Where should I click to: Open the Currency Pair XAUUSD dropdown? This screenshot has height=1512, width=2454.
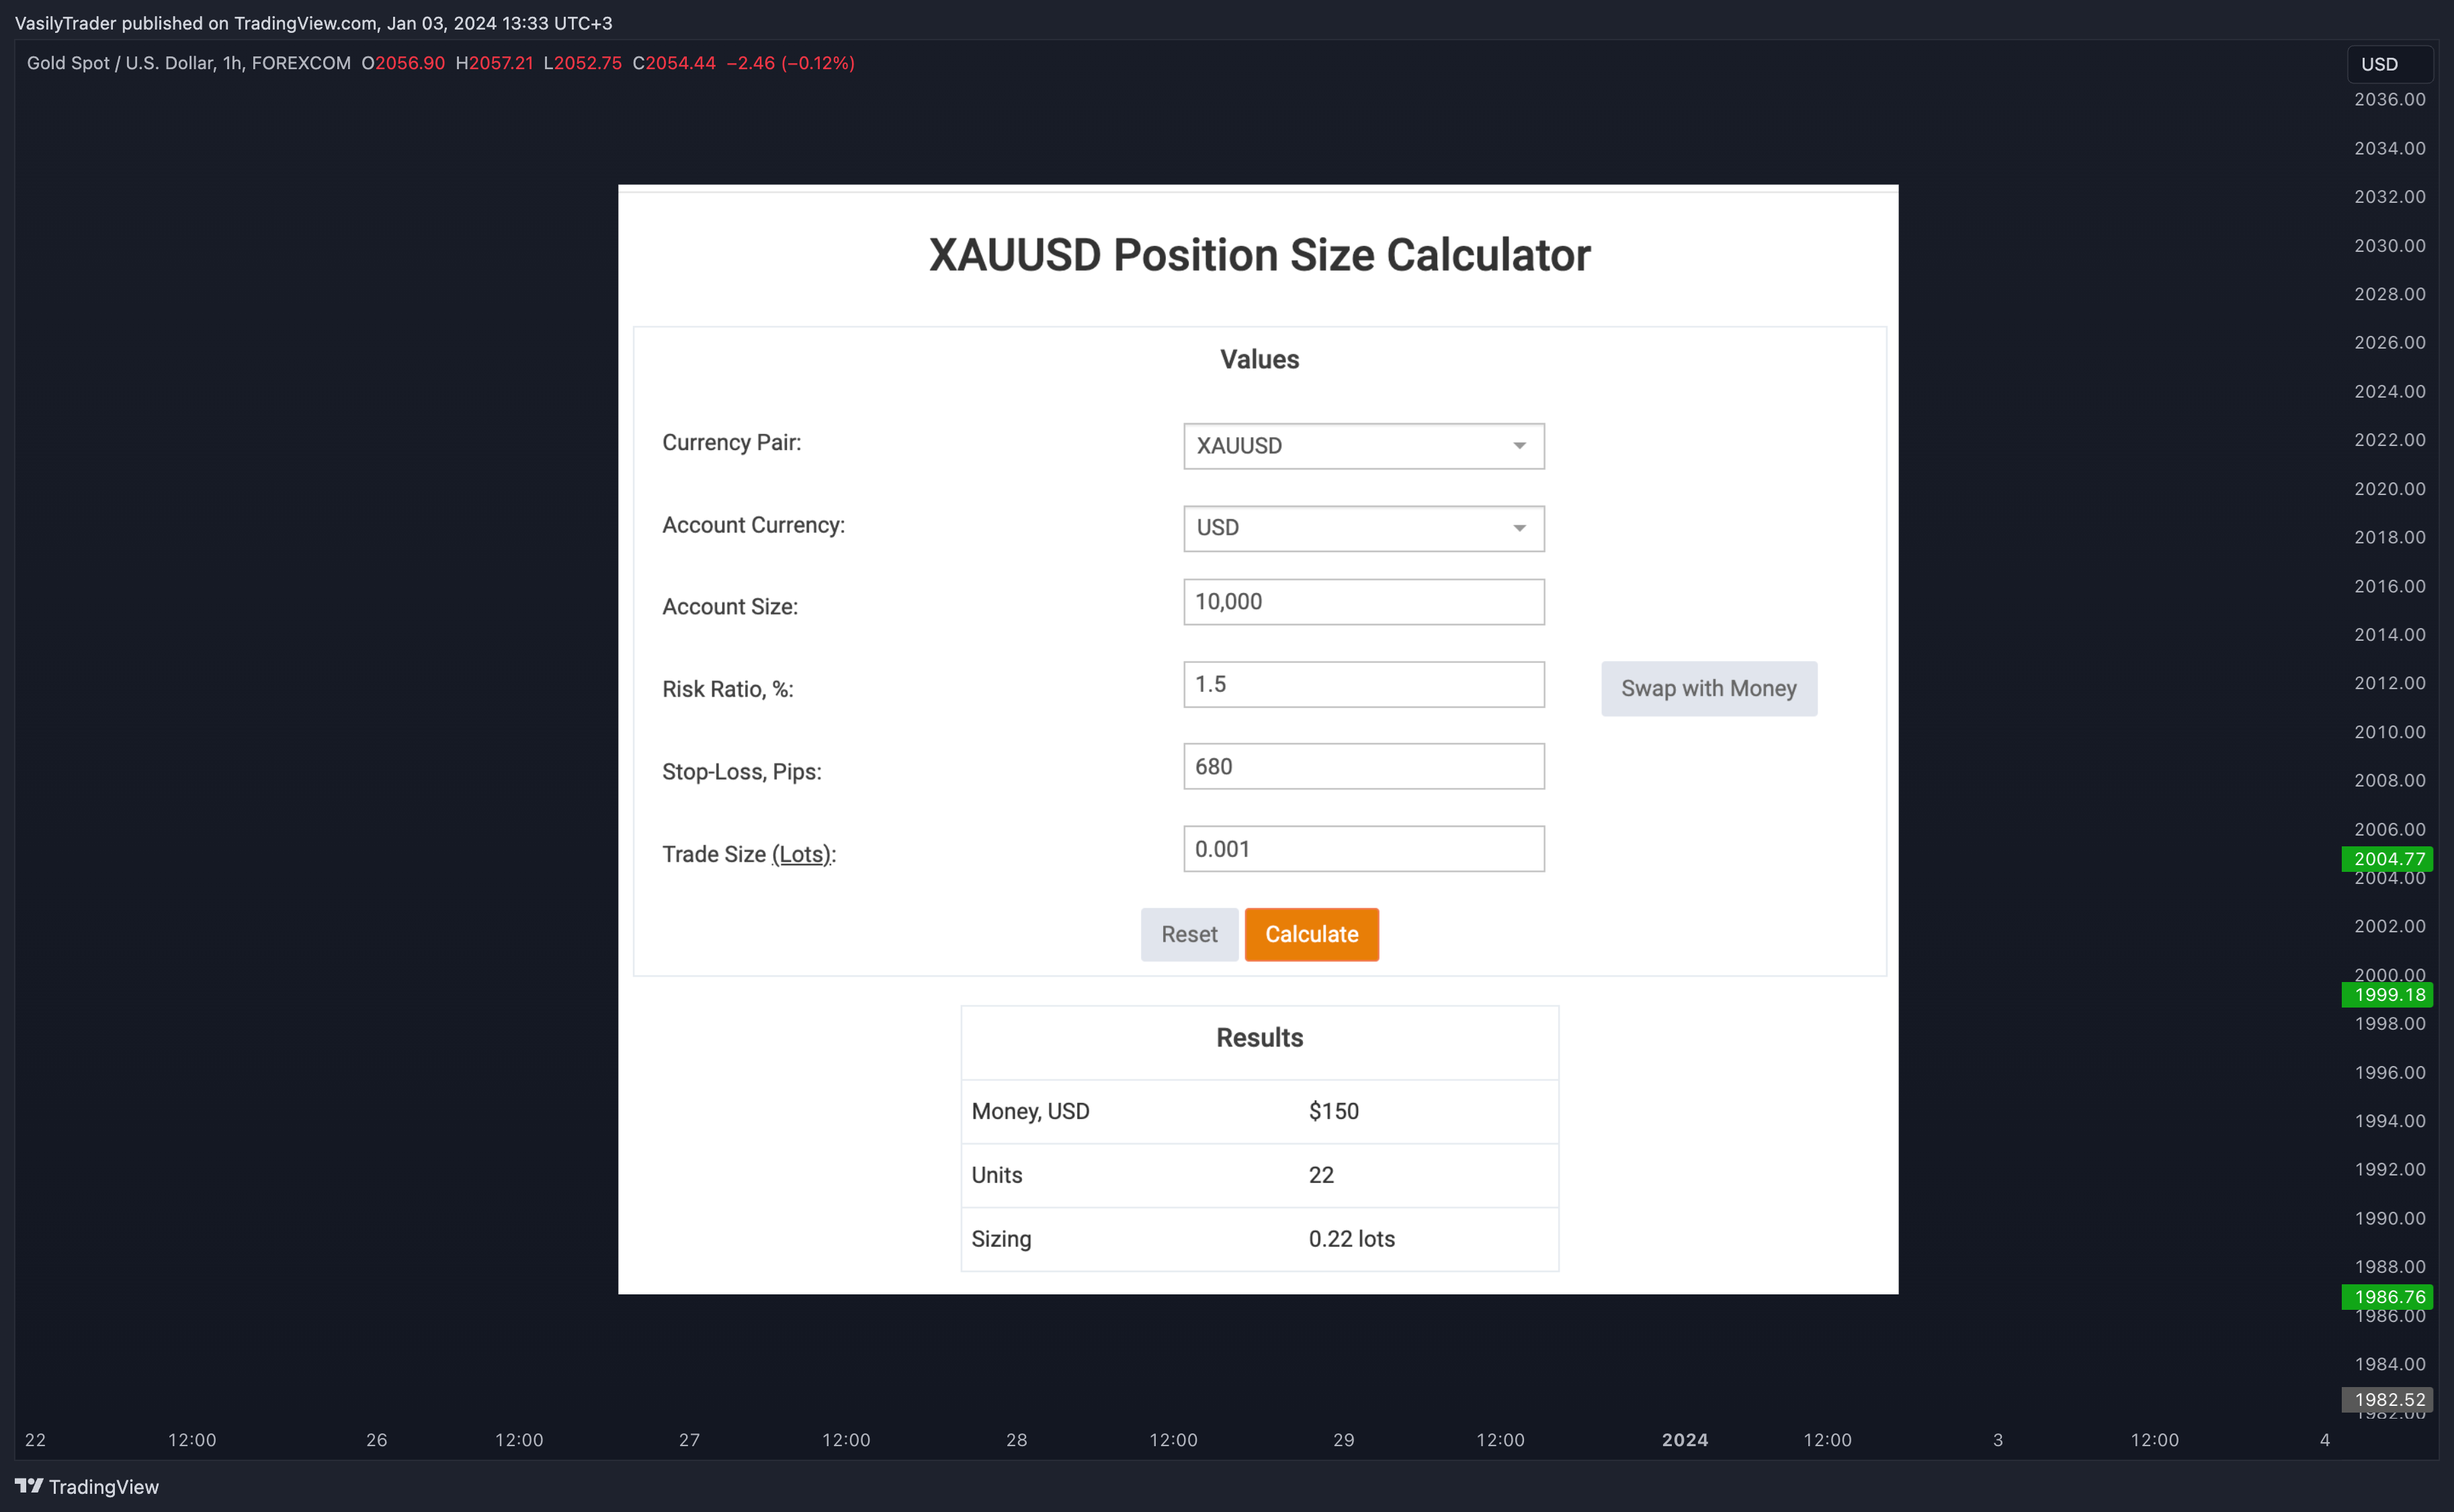click(1363, 446)
